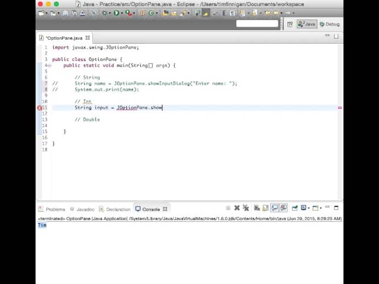Image resolution: width=379 pixels, height=284 pixels.
Task: Toggle Show Whitespace Characters pilcrow icon
Action: click(x=232, y=13)
